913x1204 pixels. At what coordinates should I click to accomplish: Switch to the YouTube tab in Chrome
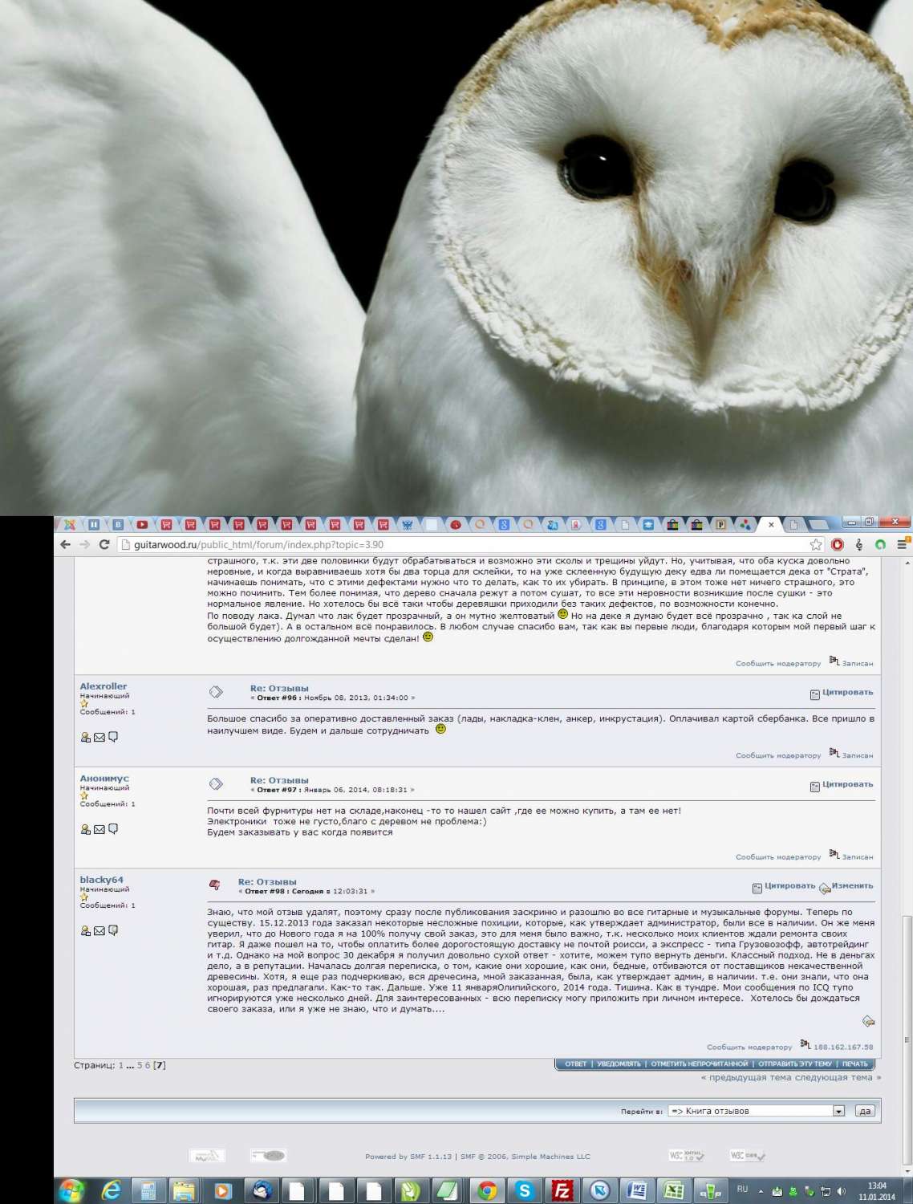[x=142, y=525]
